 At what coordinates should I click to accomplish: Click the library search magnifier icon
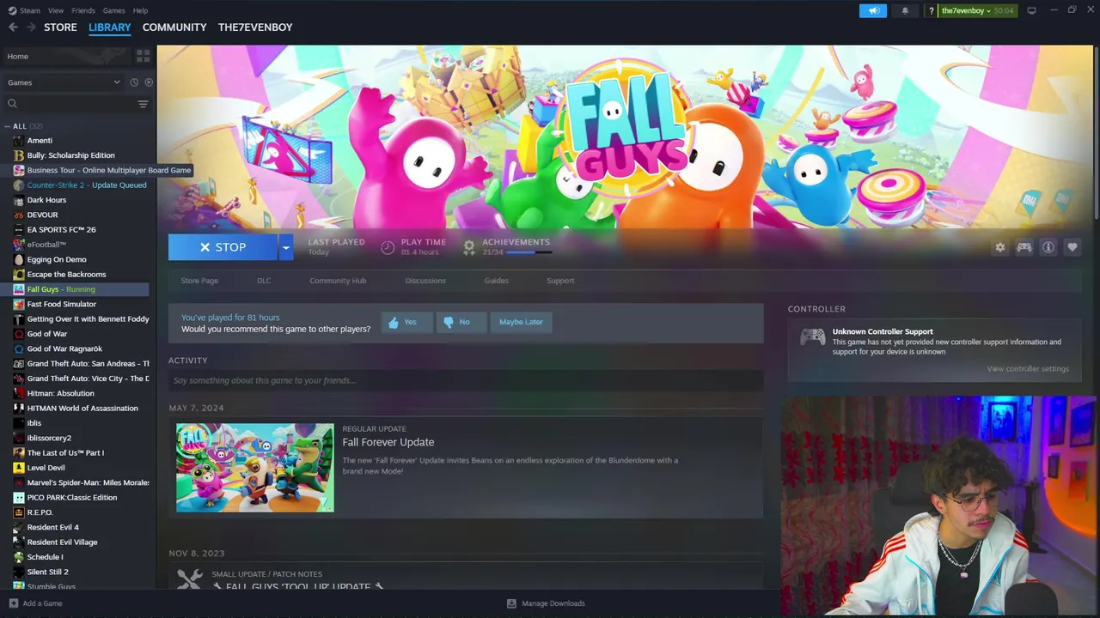tap(12, 104)
